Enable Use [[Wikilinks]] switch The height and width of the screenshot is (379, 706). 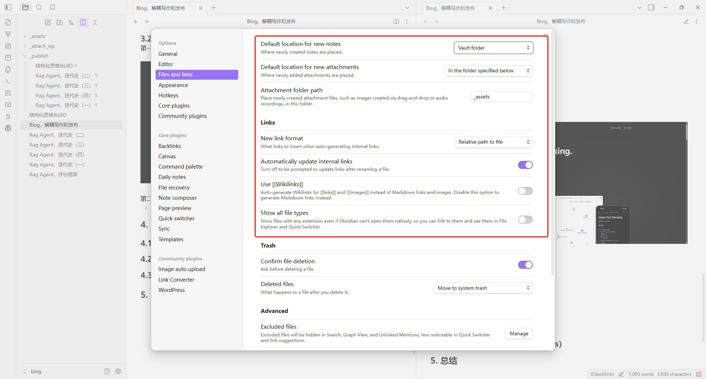pos(525,191)
